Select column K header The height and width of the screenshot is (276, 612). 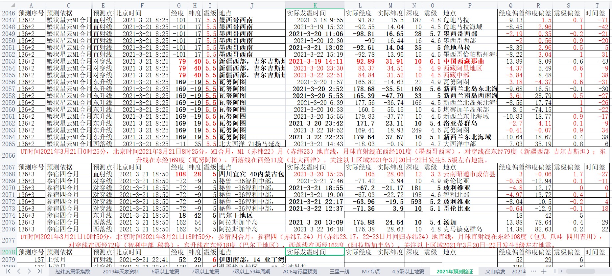tap(315, 5)
